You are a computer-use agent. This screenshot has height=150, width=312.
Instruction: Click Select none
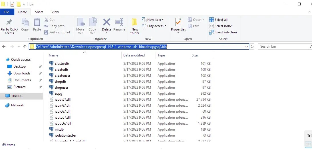(x=220, y=26)
